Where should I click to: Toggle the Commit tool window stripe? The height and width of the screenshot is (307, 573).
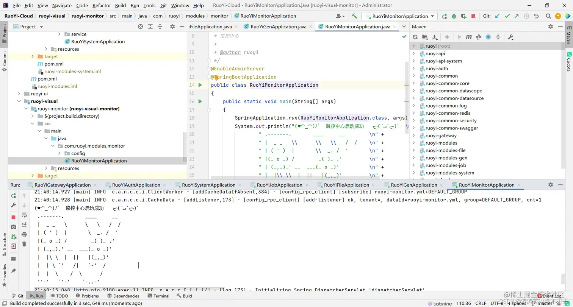click(4, 61)
